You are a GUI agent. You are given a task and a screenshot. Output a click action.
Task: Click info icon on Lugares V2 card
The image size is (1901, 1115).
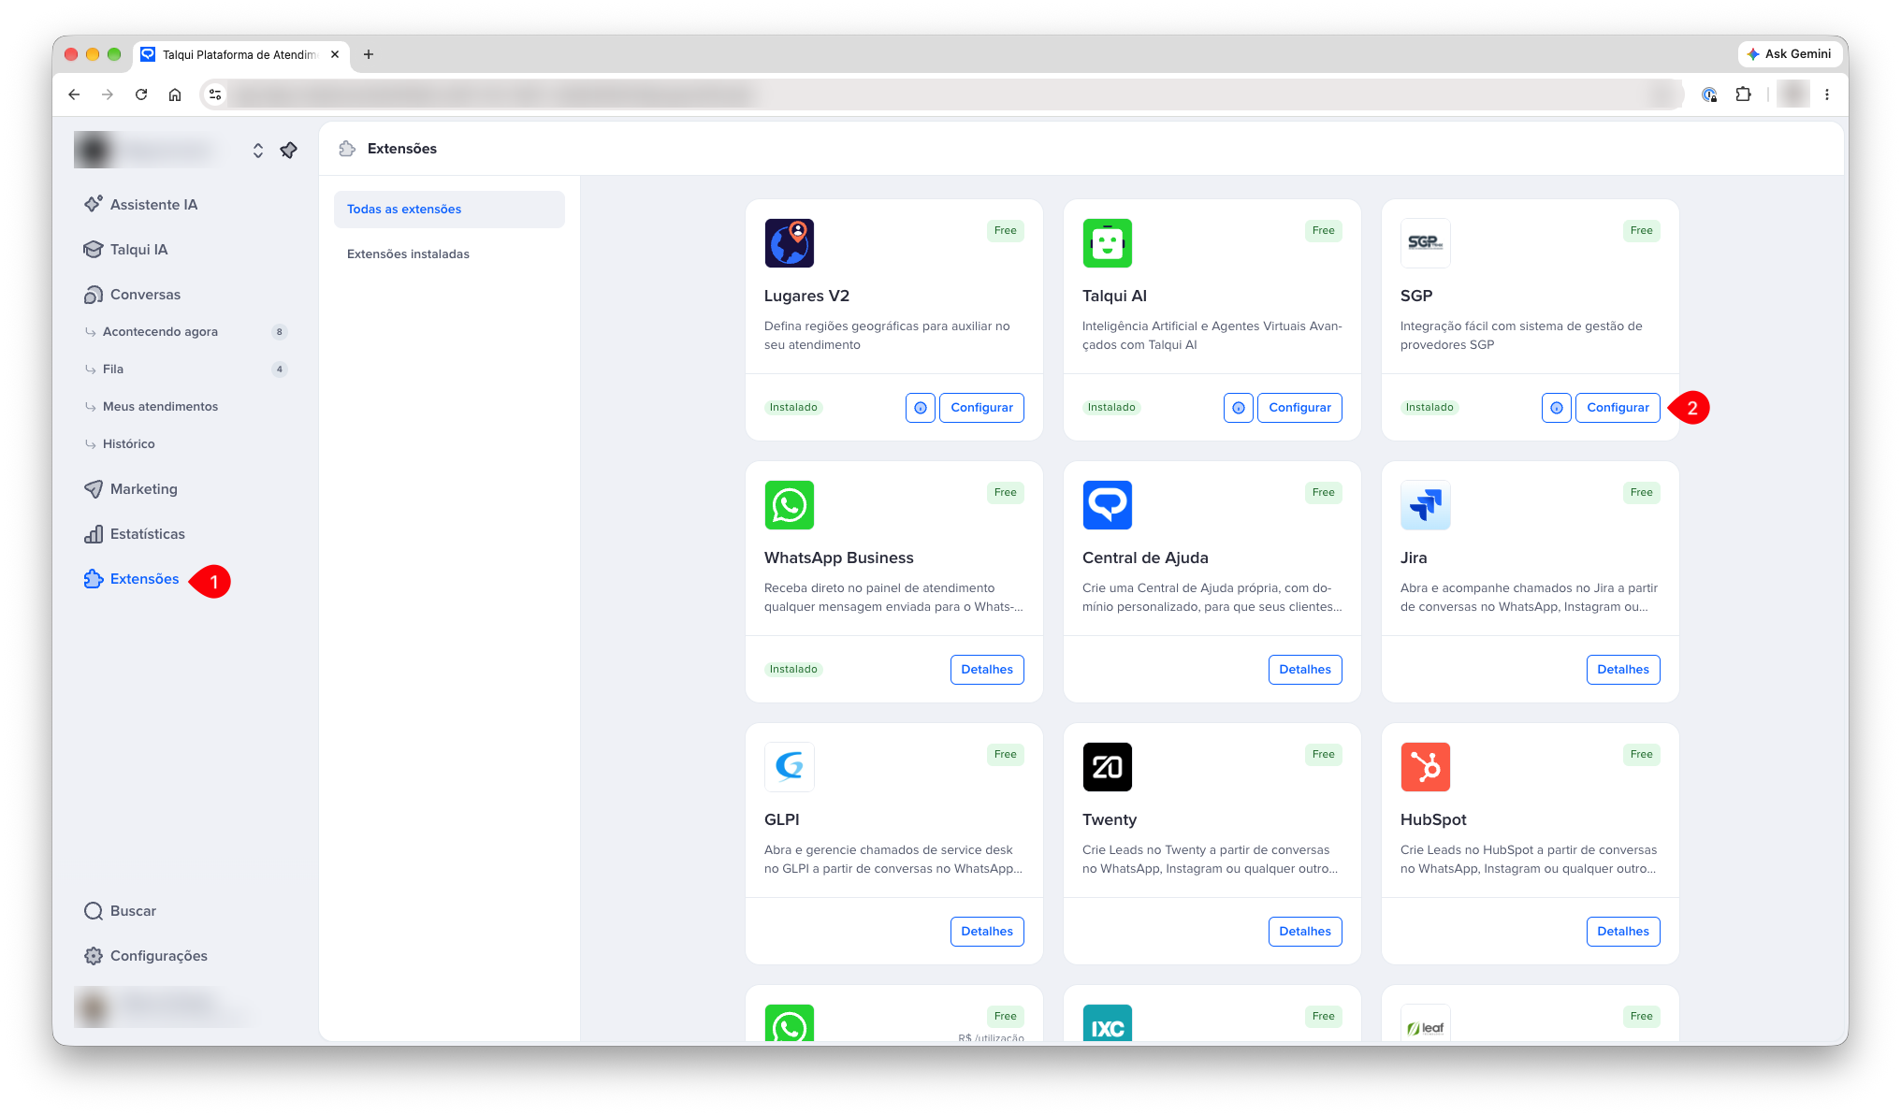click(x=921, y=408)
